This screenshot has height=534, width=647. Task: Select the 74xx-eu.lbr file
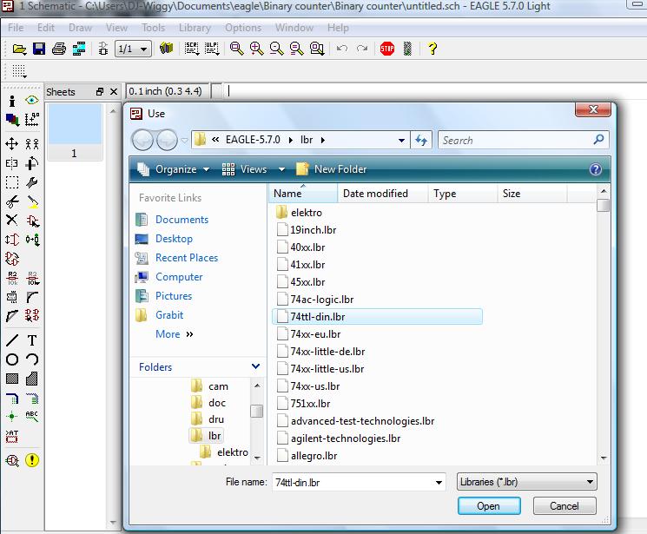pyautogui.click(x=315, y=333)
